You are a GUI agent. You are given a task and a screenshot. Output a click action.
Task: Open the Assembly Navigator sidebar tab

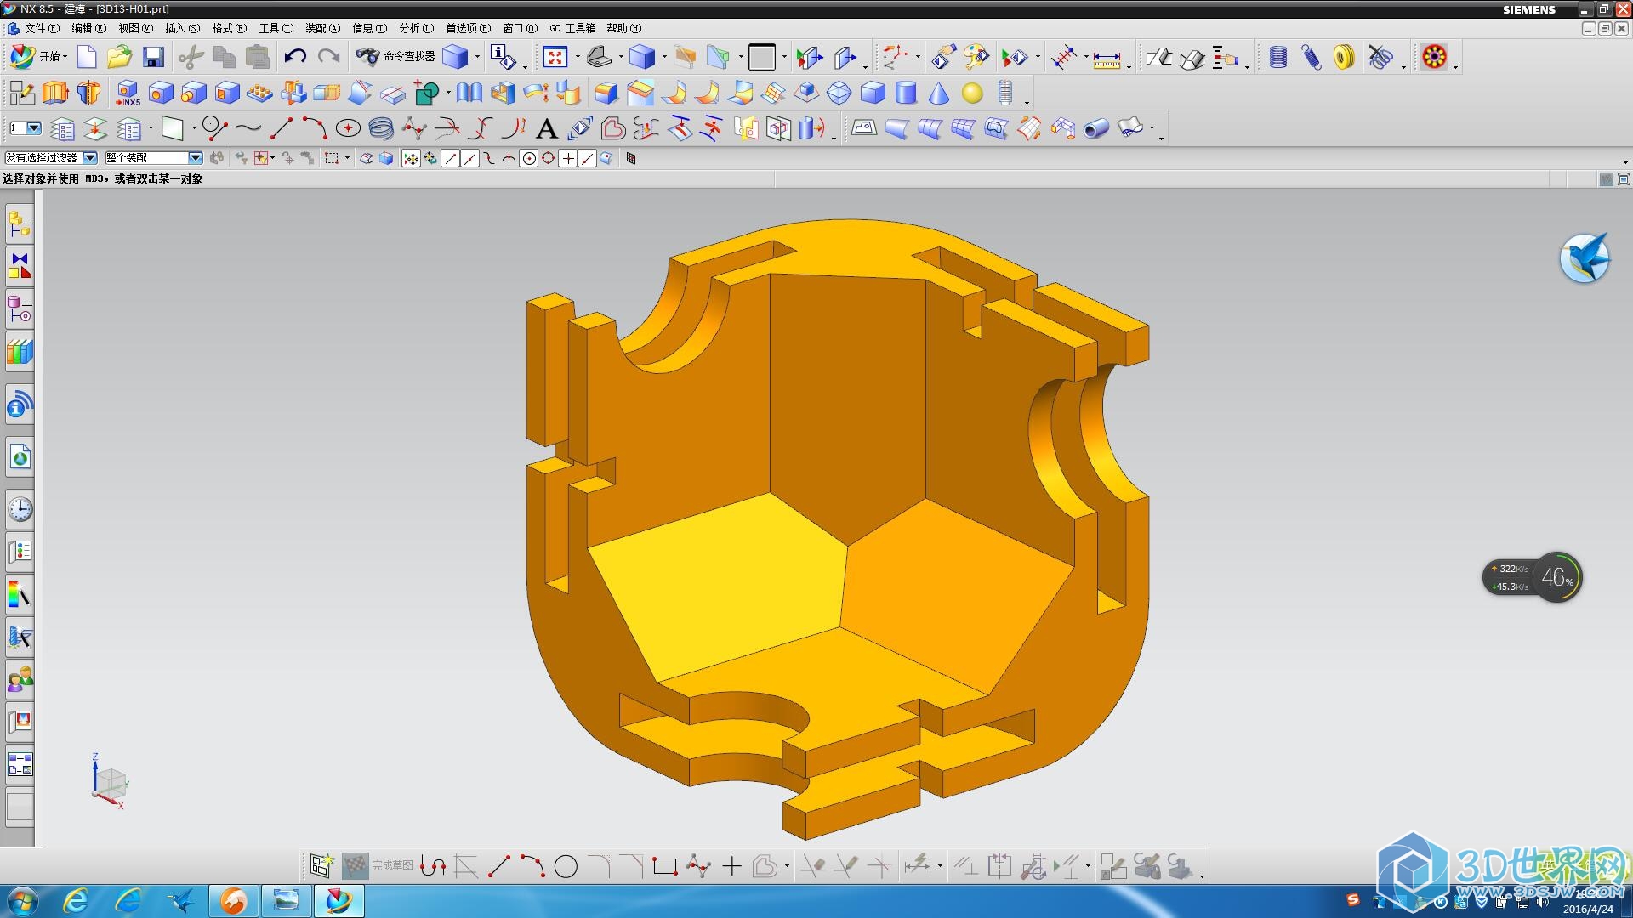pyautogui.click(x=20, y=224)
